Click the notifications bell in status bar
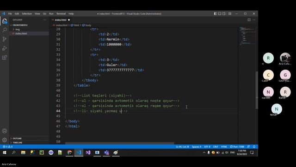 [254, 147]
